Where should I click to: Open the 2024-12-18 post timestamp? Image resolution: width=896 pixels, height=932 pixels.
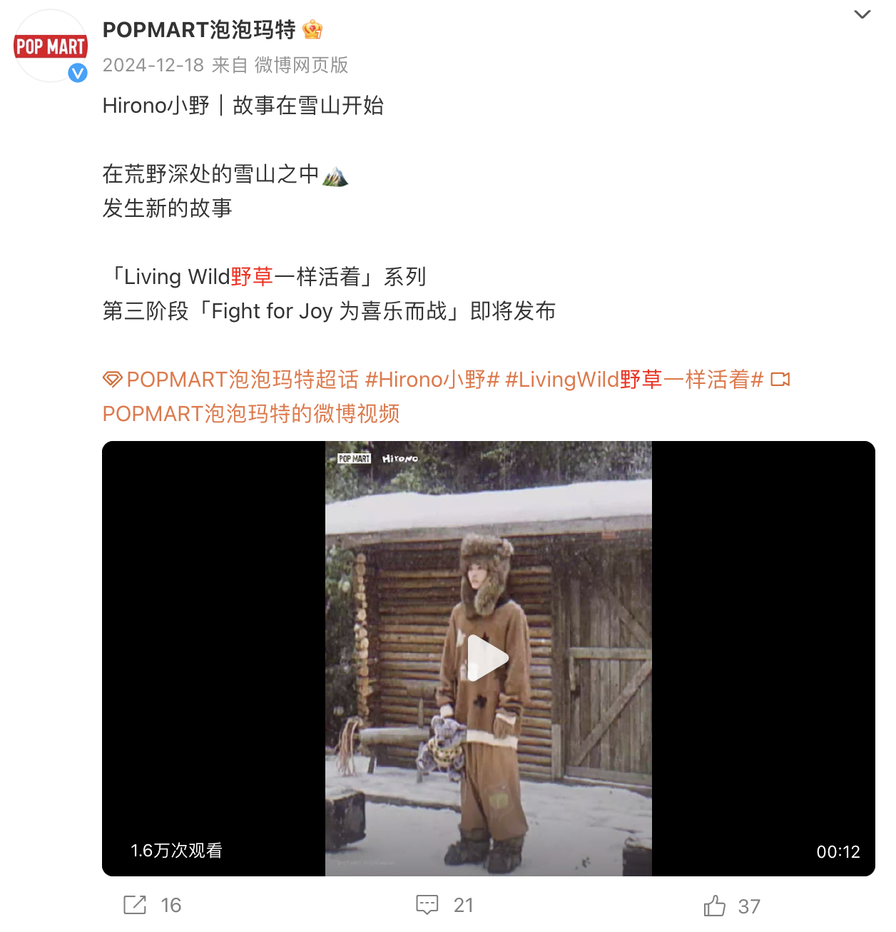(153, 65)
